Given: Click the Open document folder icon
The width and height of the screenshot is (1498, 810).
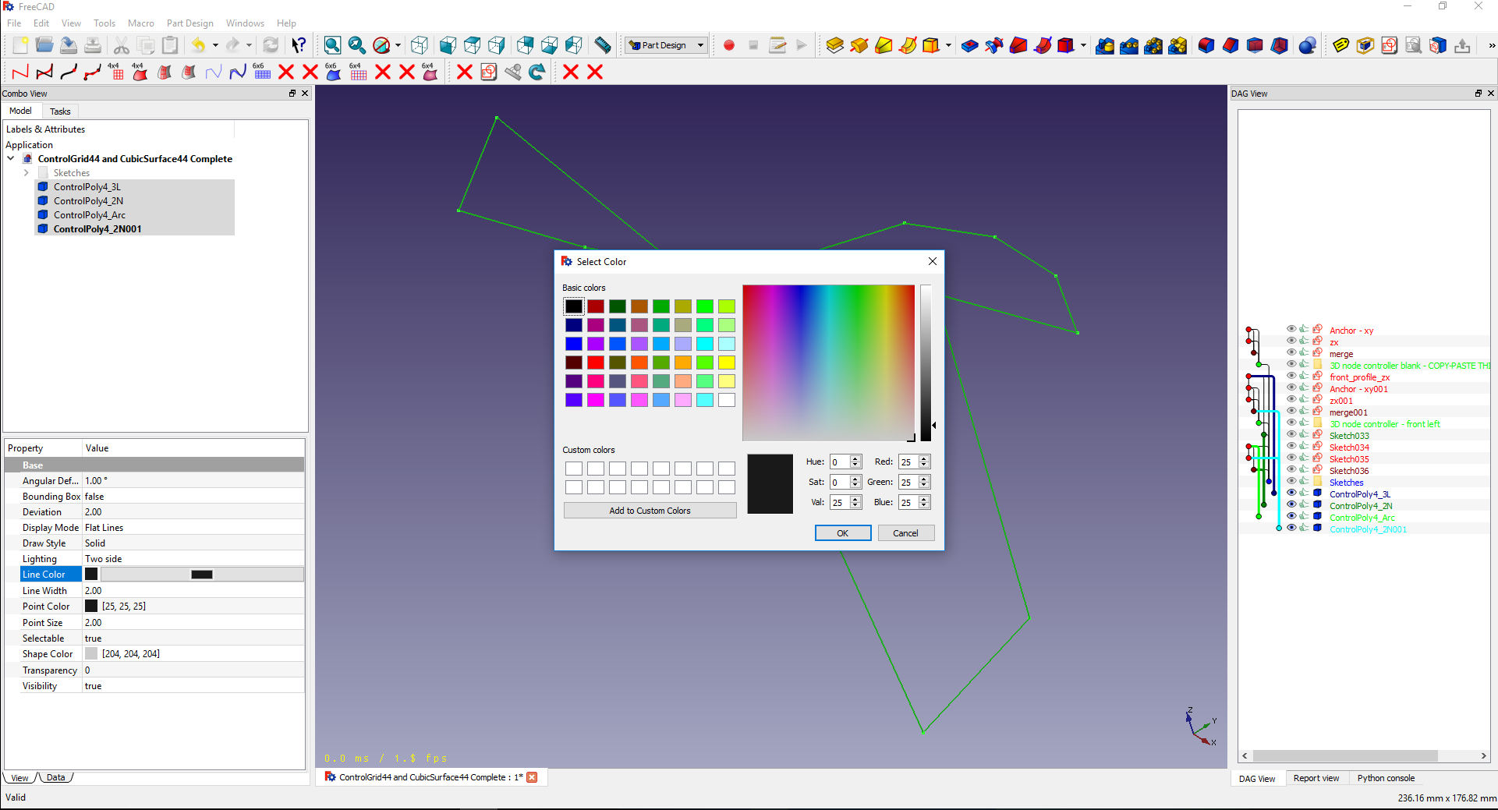Looking at the screenshot, I should (x=44, y=45).
